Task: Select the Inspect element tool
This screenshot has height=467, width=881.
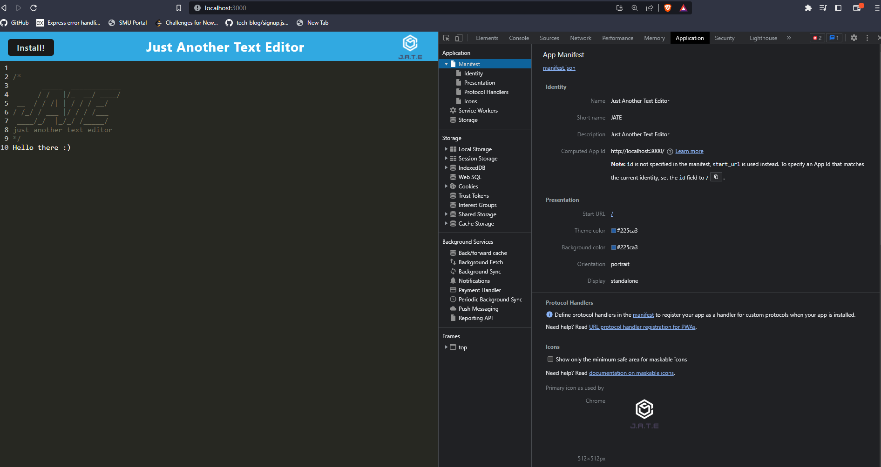Action: click(x=446, y=38)
